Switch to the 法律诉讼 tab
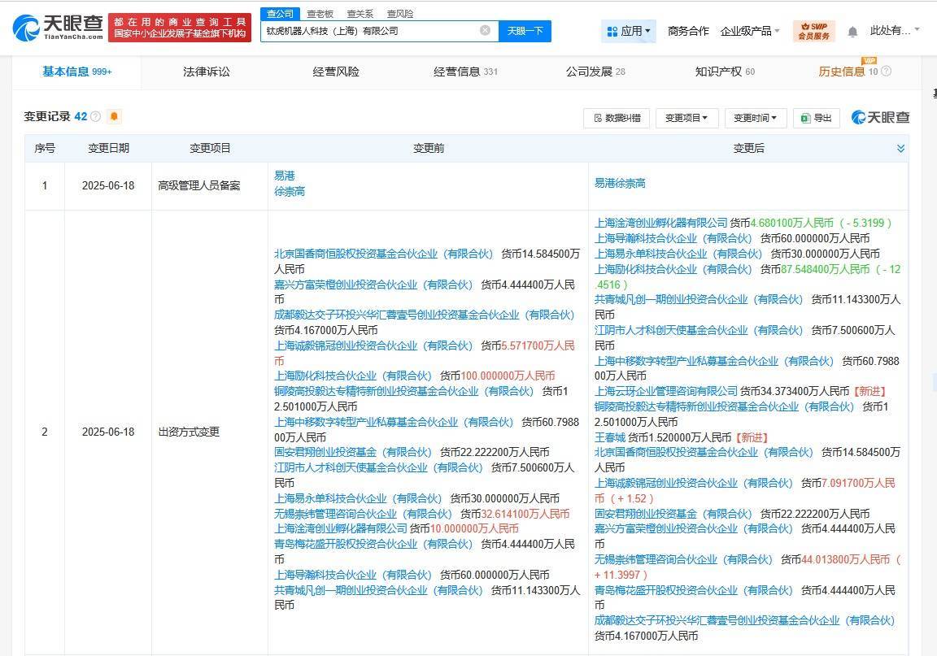937x656 pixels. click(206, 72)
